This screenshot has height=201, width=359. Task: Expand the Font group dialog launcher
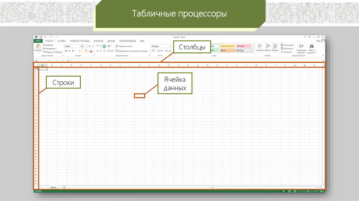pyautogui.click(x=94, y=56)
